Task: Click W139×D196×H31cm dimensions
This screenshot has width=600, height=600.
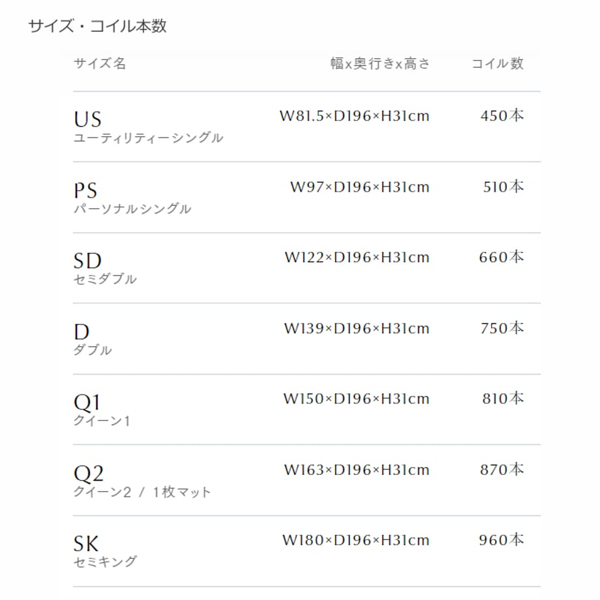Action: 357,328
